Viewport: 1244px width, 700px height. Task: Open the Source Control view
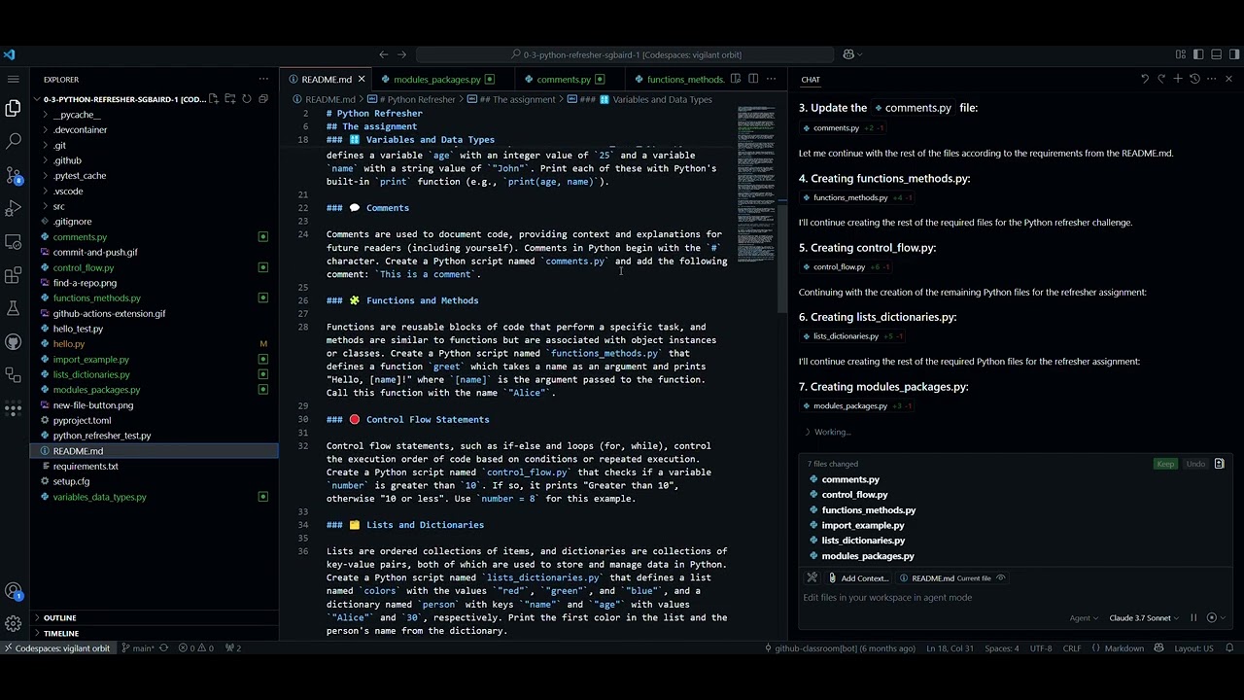click(x=14, y=175)
